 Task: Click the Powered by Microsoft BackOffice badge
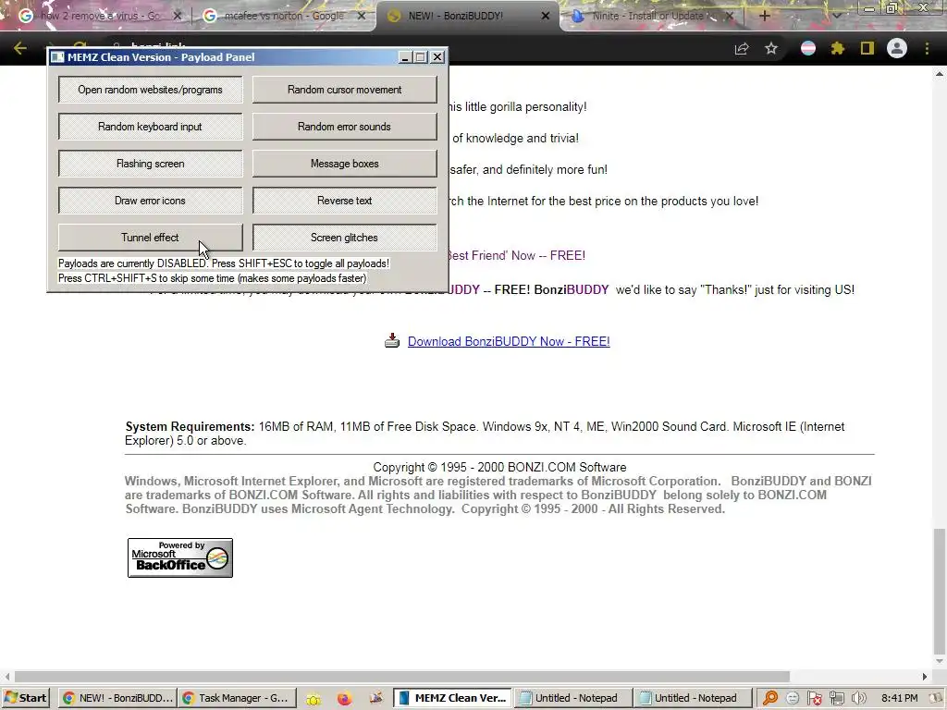180,557
